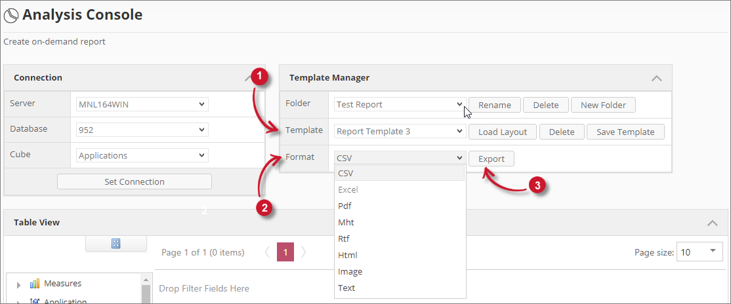The image size is (731, 304).
Task: Click the Server label
Action: [22, 102]
